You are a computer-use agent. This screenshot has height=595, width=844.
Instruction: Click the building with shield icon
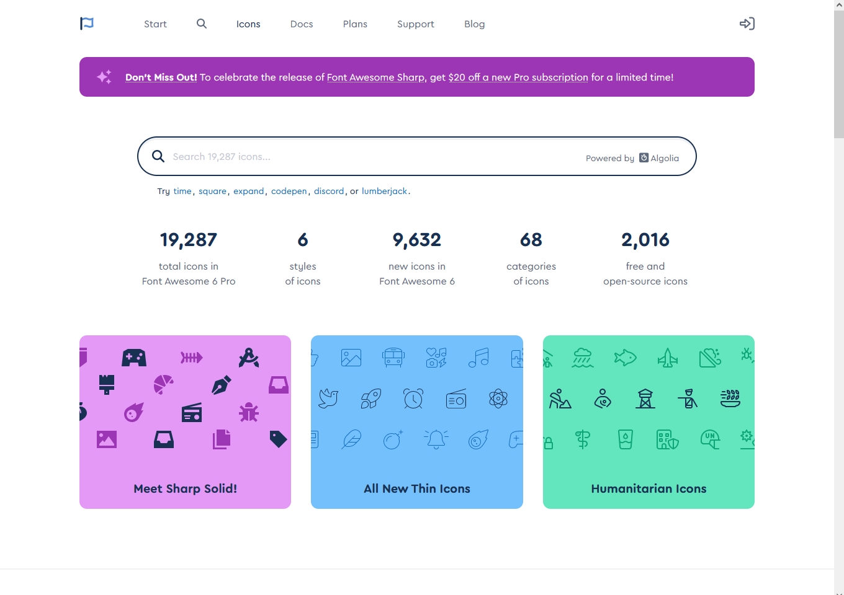pos(668,439)
